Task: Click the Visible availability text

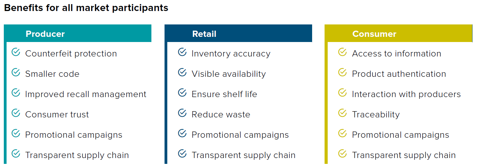Action: click(x=228, y=74)
